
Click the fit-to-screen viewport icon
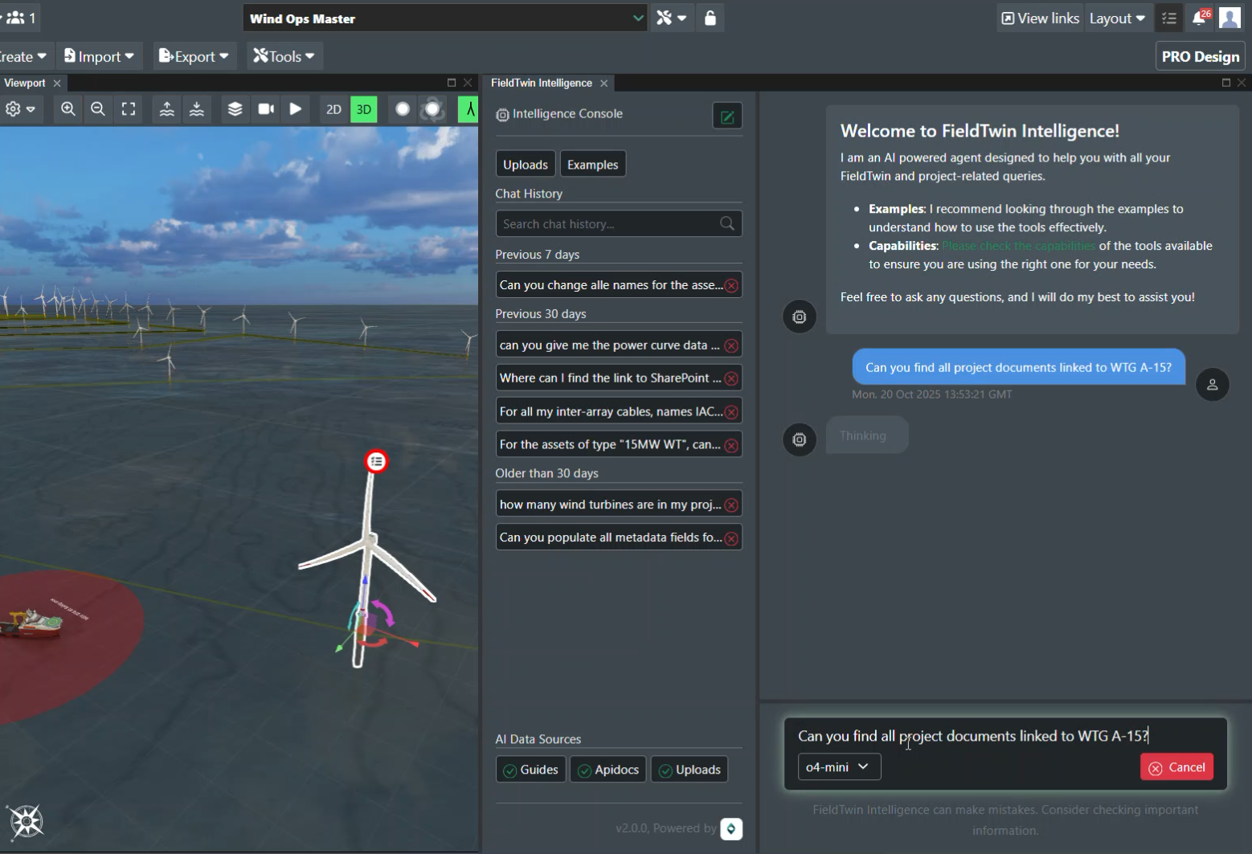click(x=129, y=109)
